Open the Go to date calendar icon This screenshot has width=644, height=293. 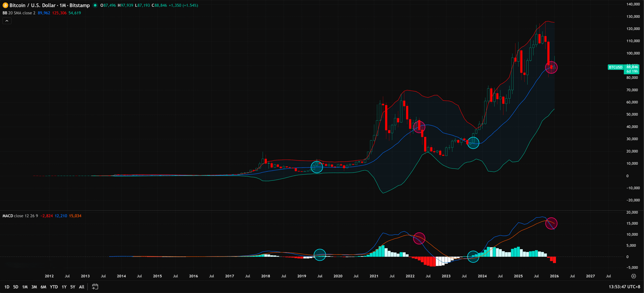(95, 287)
